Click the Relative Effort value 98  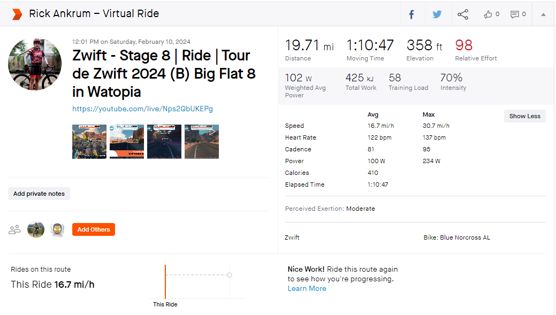point(464,45)
